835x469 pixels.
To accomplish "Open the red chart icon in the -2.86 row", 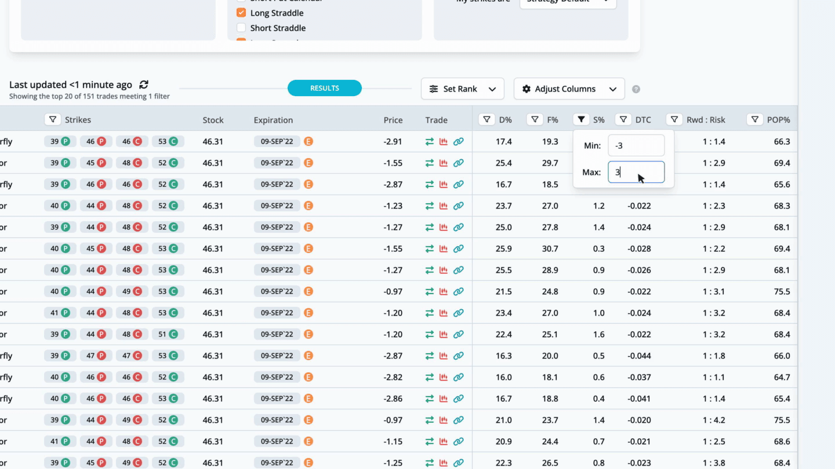I will click(444, 398).
